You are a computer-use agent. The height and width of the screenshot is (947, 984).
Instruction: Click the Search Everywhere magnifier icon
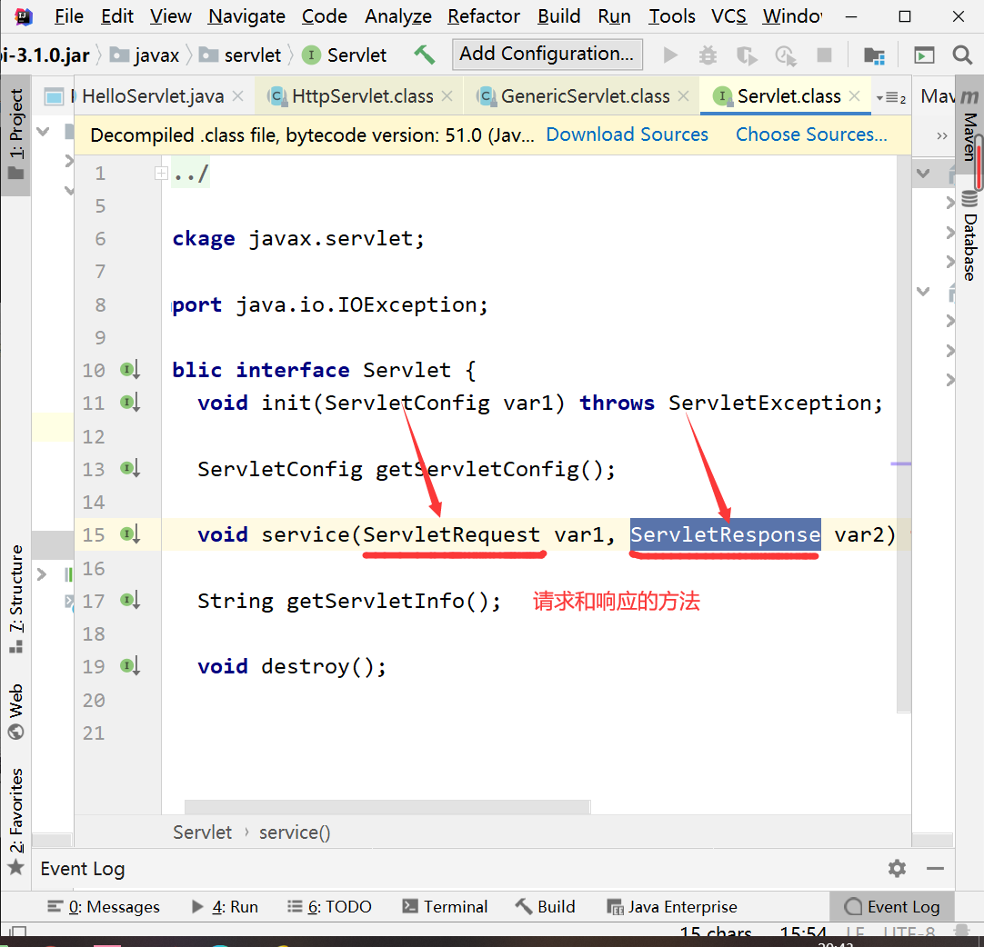(x=962, y=55)
